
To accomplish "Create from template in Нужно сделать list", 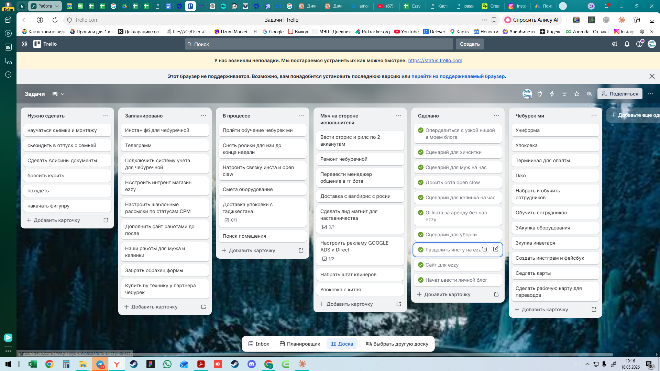I will [x=106, y=220].
